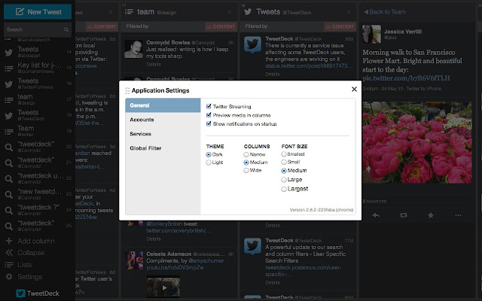The width and height of the screenshot is (482, 301).
Task: Open tweetdeck.posterous.com link
Action: (x=303, y=271)
